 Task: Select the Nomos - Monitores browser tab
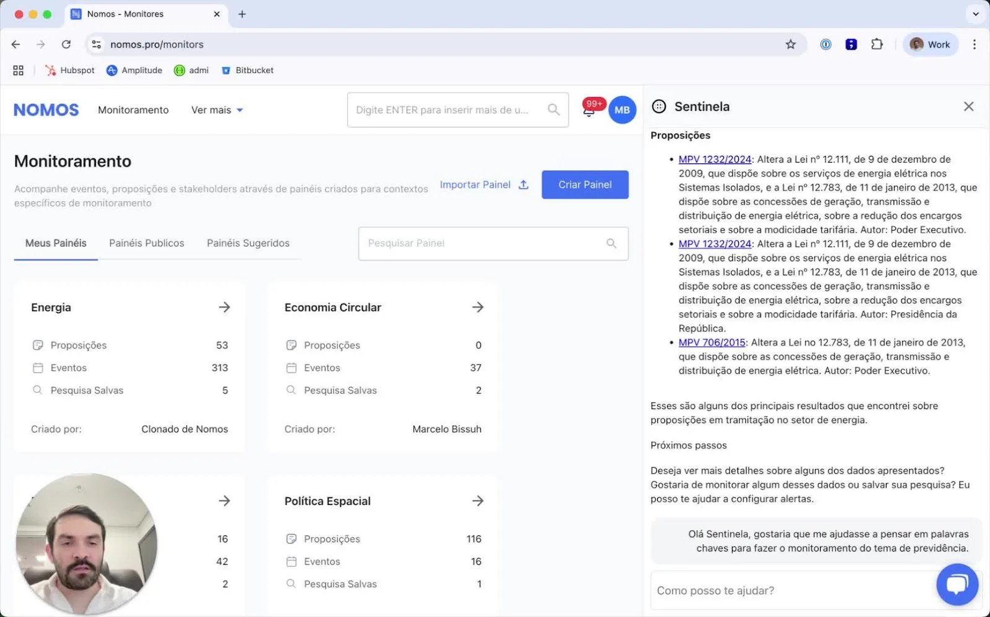tap(145, 14)
